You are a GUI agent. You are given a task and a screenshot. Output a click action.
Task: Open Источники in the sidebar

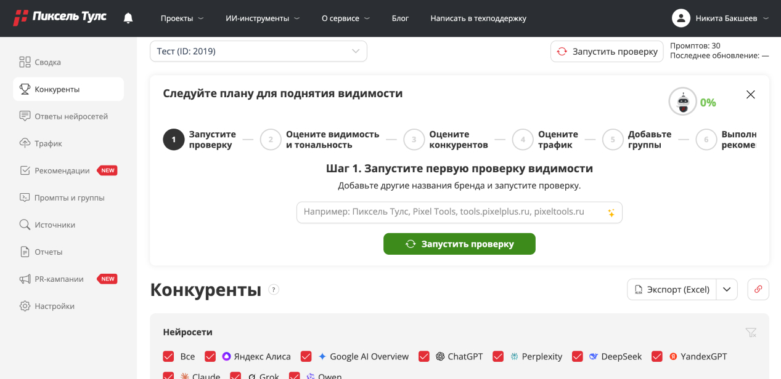pos(68,225)
